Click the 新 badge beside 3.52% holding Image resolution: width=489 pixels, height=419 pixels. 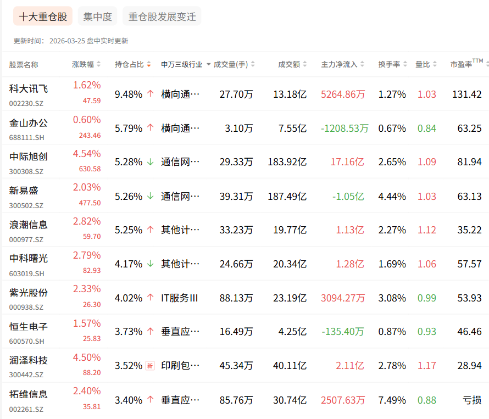coord(150,365)
